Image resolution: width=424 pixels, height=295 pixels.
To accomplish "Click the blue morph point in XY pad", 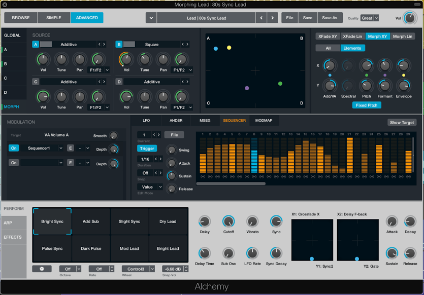I will 215,49.
